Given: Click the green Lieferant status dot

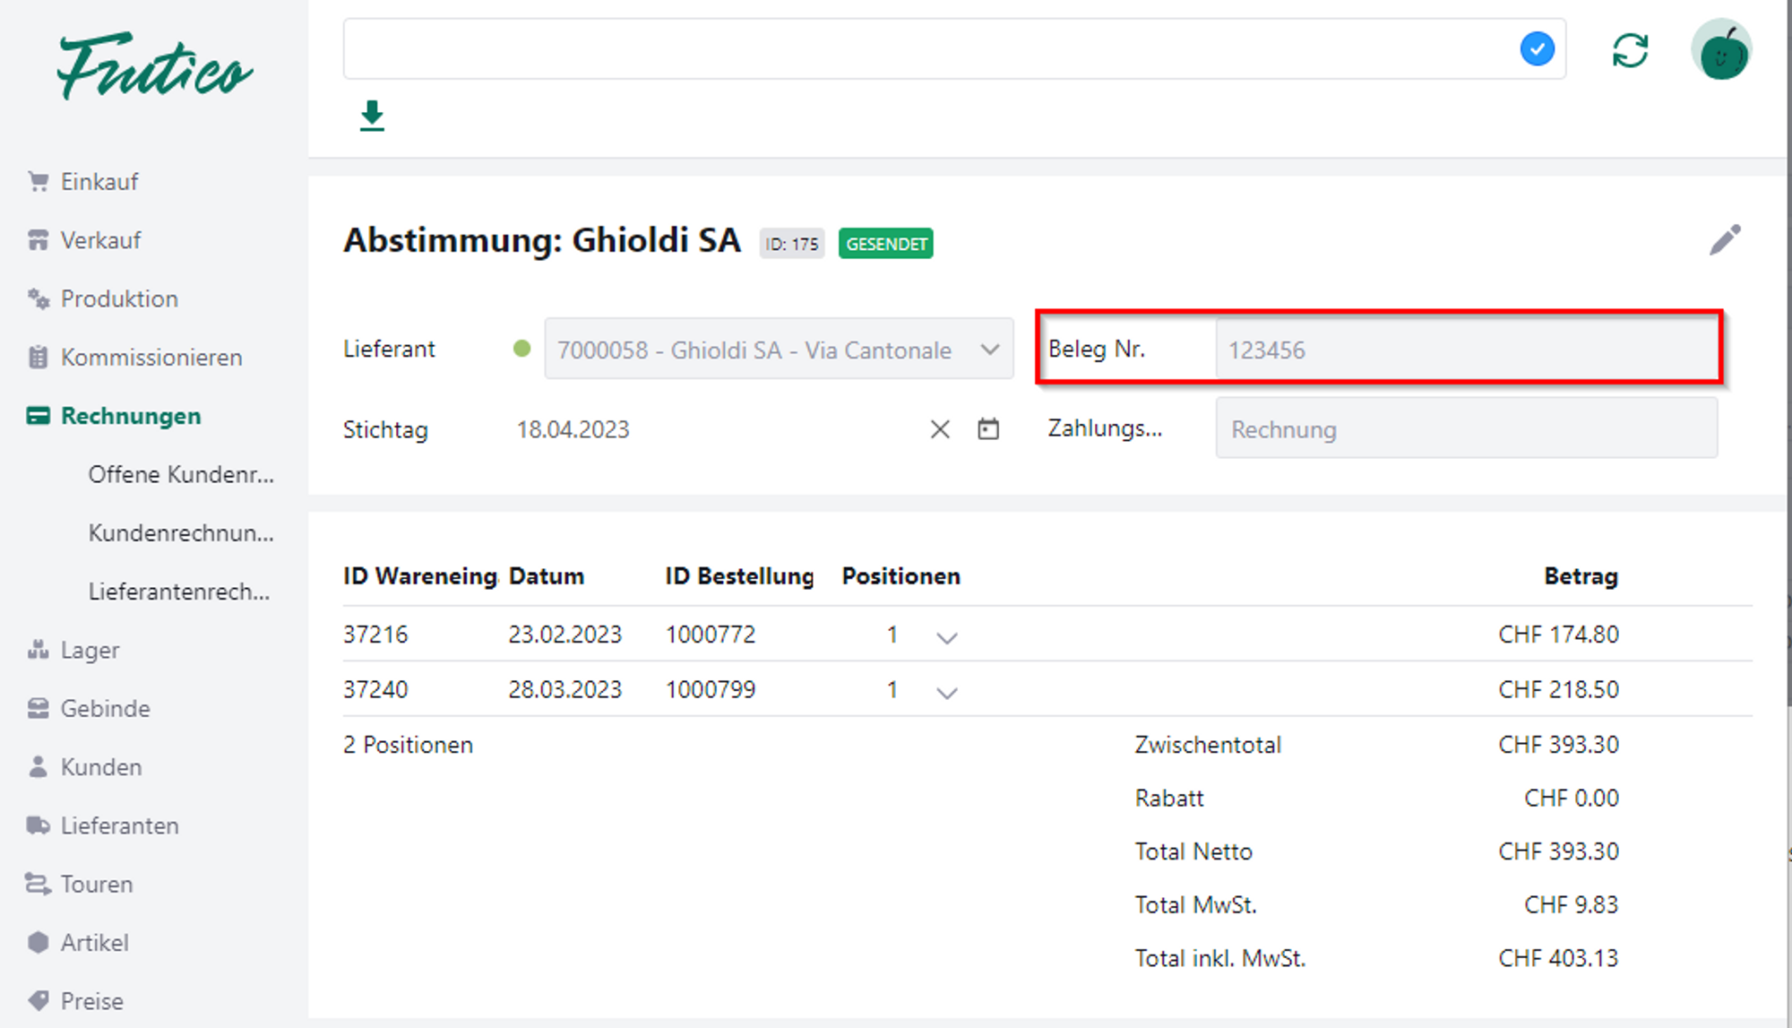Looking at the screenshot, I should click(521, 349).
